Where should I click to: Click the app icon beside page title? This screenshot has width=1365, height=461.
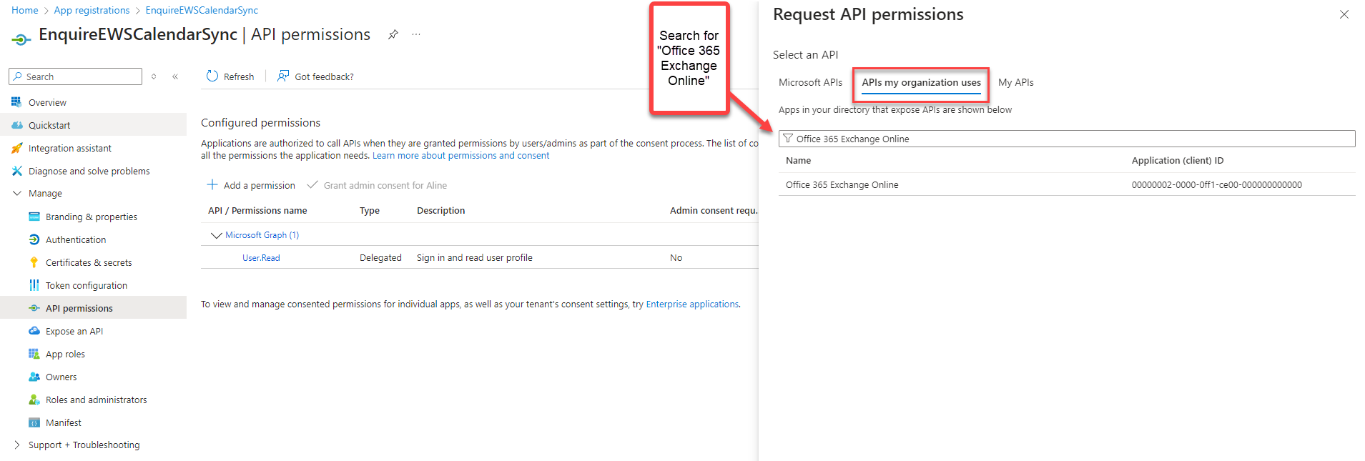point(21,39)
